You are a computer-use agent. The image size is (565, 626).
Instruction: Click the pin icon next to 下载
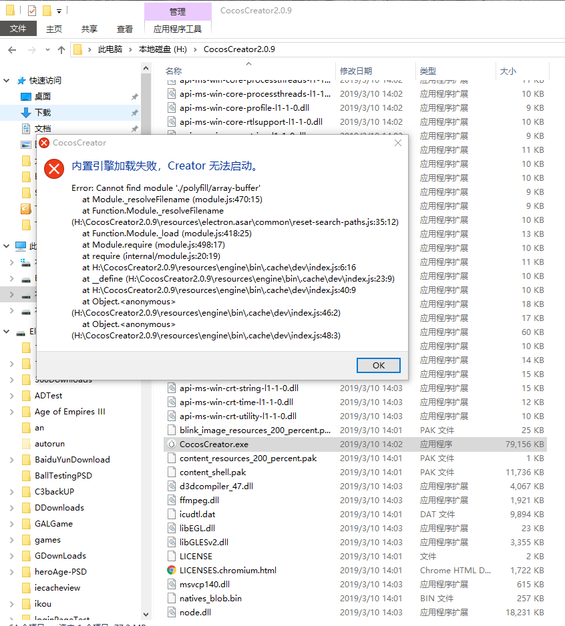point(135,113)
